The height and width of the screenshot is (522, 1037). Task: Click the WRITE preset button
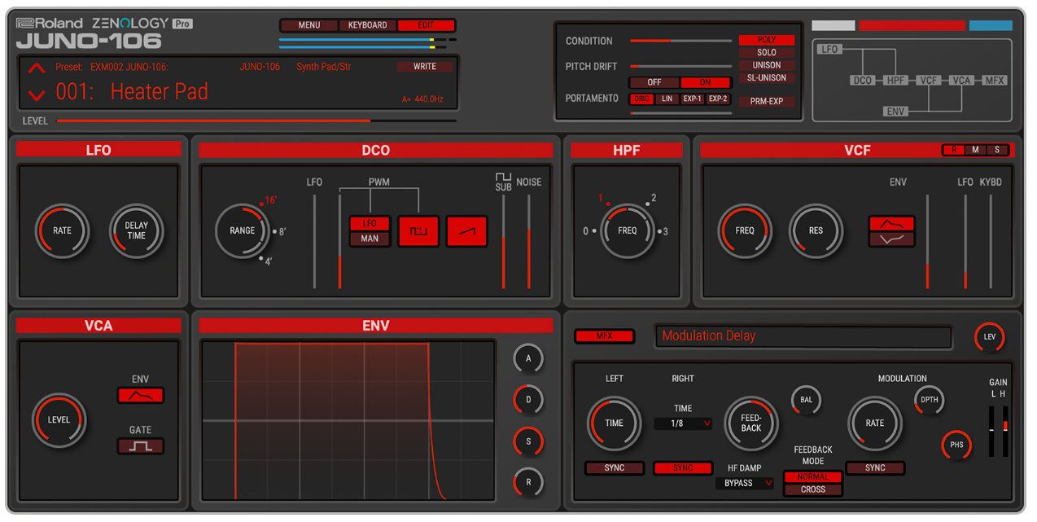click(425, 67)
